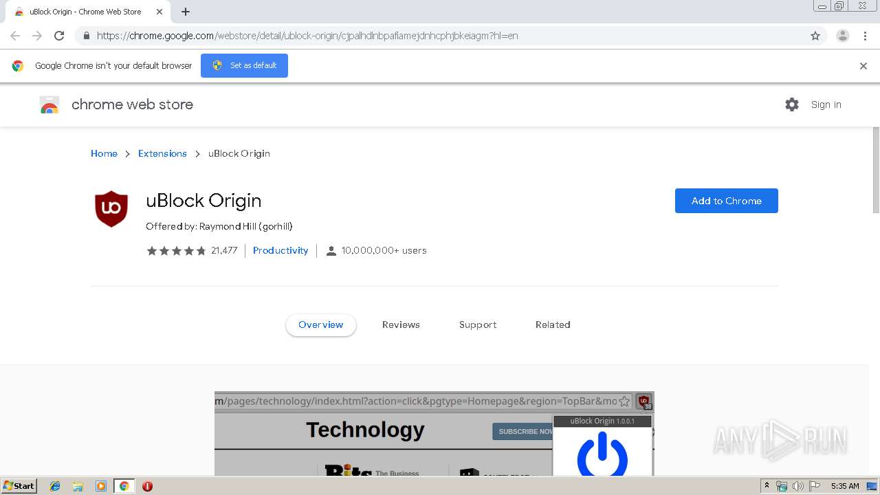Dismiss the default browser notification bar
This screenshot has width=880, height=495.
(x=863, y=66)
